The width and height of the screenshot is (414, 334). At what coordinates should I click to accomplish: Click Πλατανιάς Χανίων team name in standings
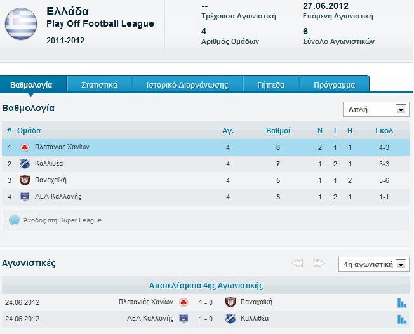coord(62,147)
